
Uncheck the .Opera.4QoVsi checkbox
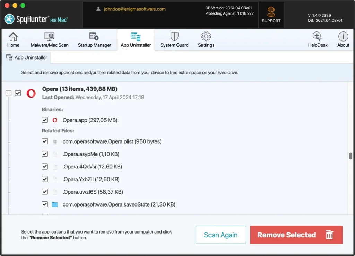click(45, 166)
